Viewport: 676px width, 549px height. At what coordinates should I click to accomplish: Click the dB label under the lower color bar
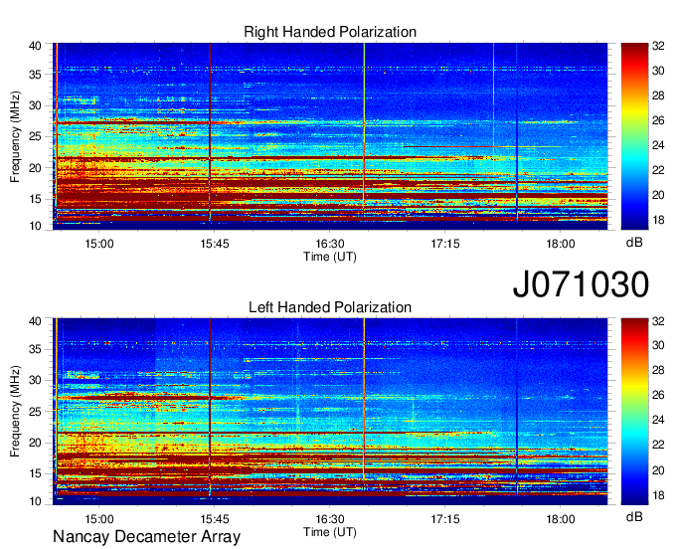tap(634, 516)
